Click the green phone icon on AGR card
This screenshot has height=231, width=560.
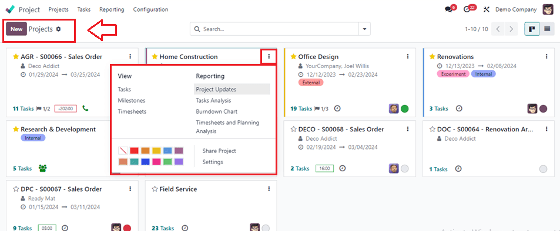(85, 108)
